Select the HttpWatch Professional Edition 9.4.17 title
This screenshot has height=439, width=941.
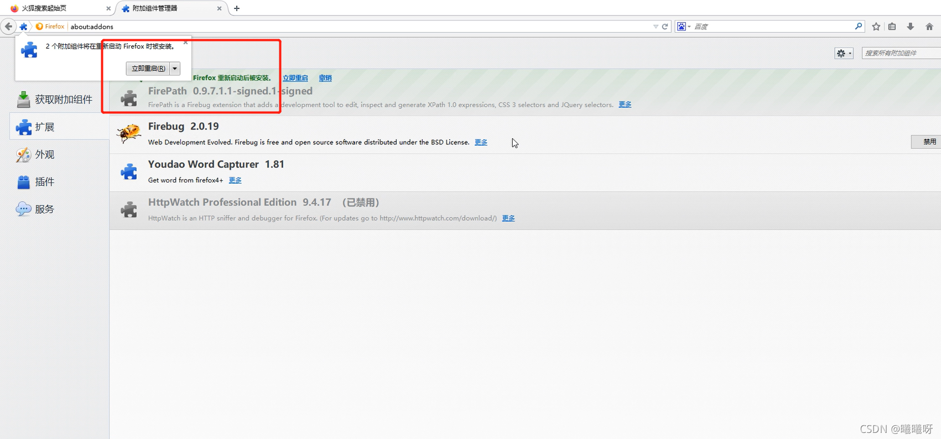pos(240,202)
